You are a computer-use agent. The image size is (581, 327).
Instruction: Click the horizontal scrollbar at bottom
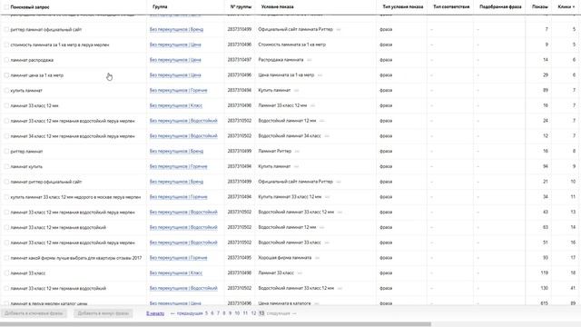click(215, 324)
